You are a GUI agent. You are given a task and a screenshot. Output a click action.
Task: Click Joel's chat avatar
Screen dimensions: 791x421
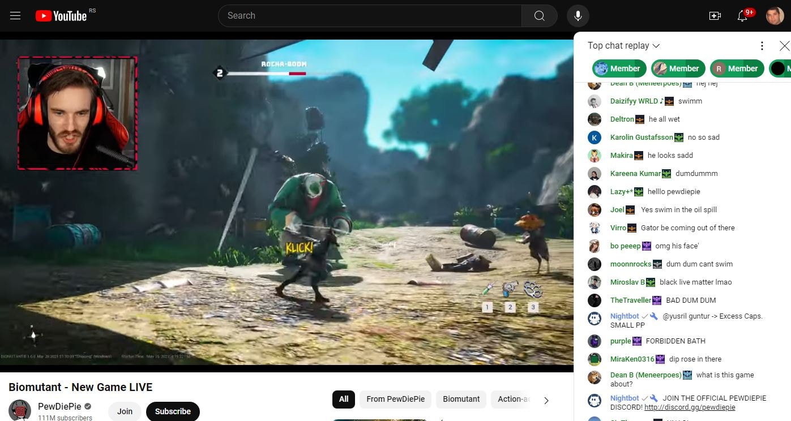(x=595, y=210)
